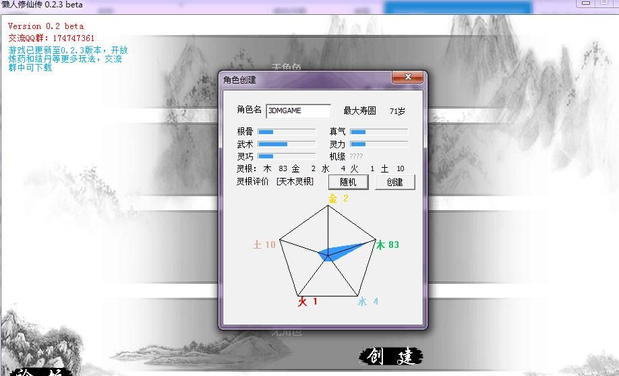Click the red 火 1 chart label
Screen dimensions: 619x376
[307, 302]
